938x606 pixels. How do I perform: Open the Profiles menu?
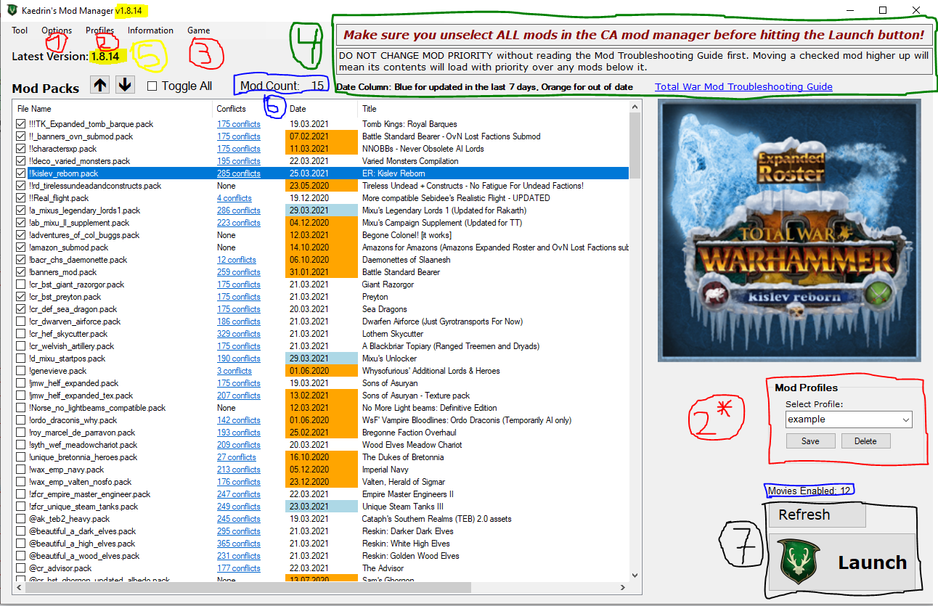[x=99, y=30]
